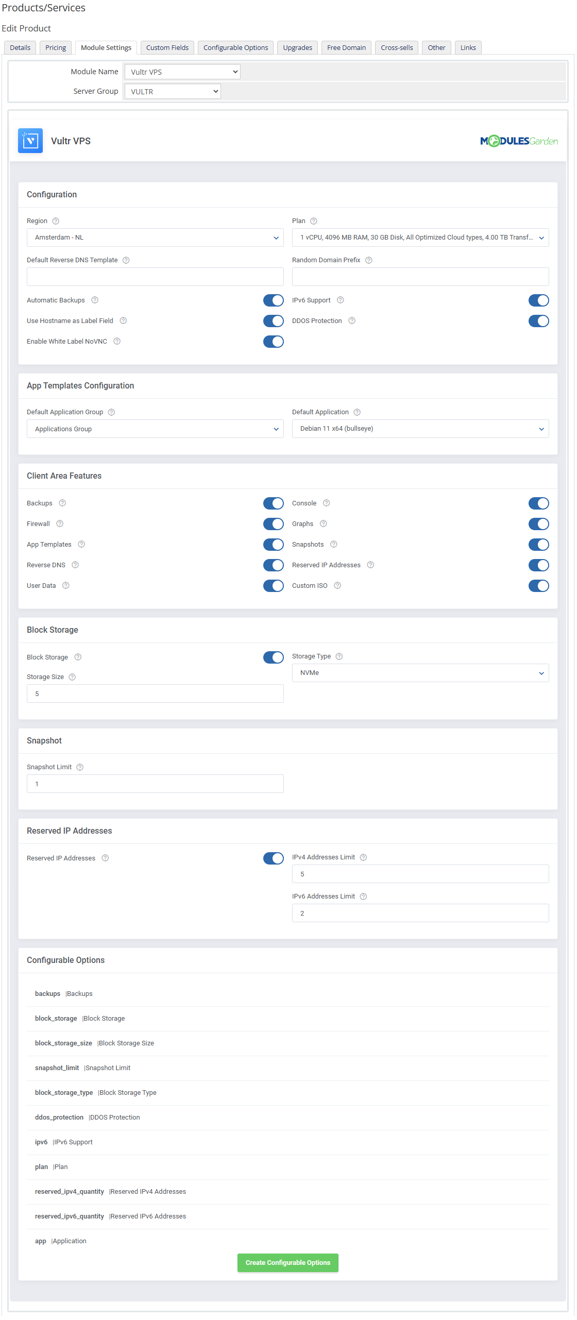Screen dimensions: 577x1320
Task: Open the Cross-sells tab
Action: [397, 47]
